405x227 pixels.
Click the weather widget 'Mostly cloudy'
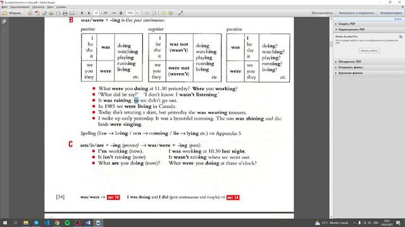click(332, 223)
